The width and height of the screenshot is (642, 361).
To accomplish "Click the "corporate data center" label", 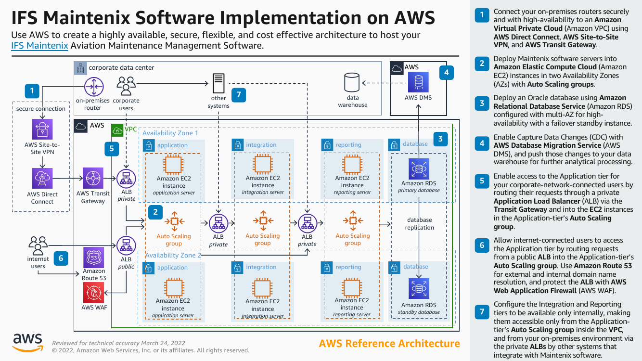I will coord(121,68).
